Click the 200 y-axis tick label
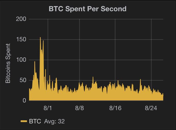Image resolution: width=176 pixels, height=130 pixels. tap(22, 19)
